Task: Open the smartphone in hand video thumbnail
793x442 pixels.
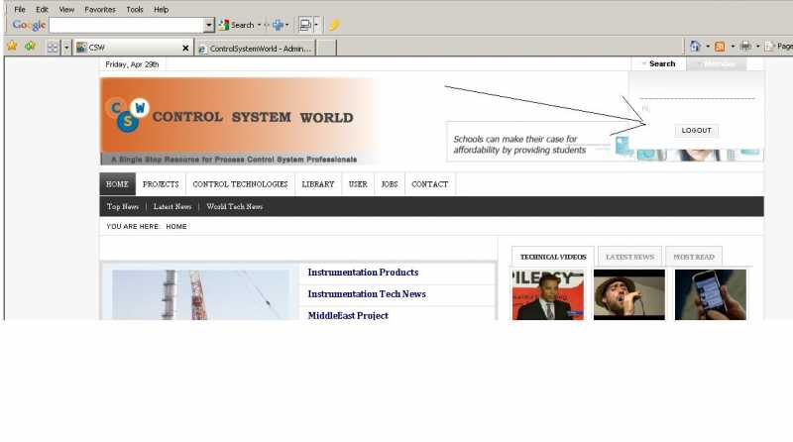Action: point(710,294)
